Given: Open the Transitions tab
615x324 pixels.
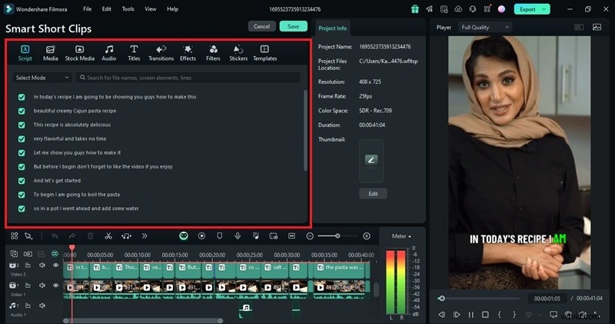Looking at the screenshot, I should tap(161, 53).
